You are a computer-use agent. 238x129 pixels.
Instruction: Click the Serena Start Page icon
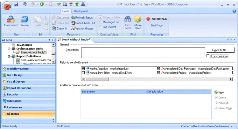click(x=156, y=19)
